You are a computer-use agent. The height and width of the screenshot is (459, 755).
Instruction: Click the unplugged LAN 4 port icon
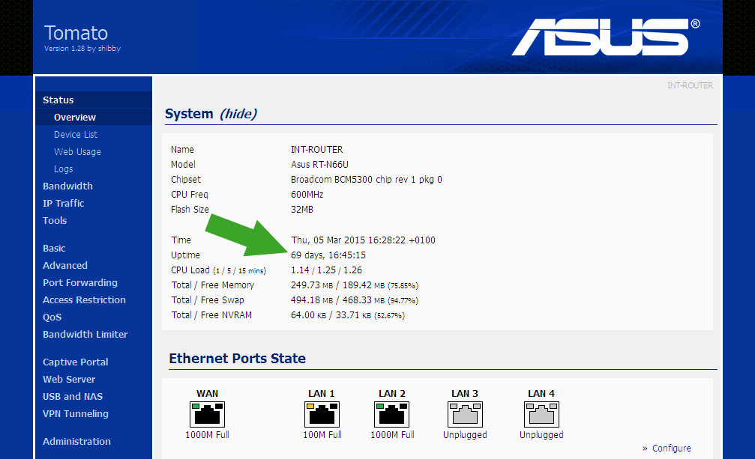coord(541,414)
